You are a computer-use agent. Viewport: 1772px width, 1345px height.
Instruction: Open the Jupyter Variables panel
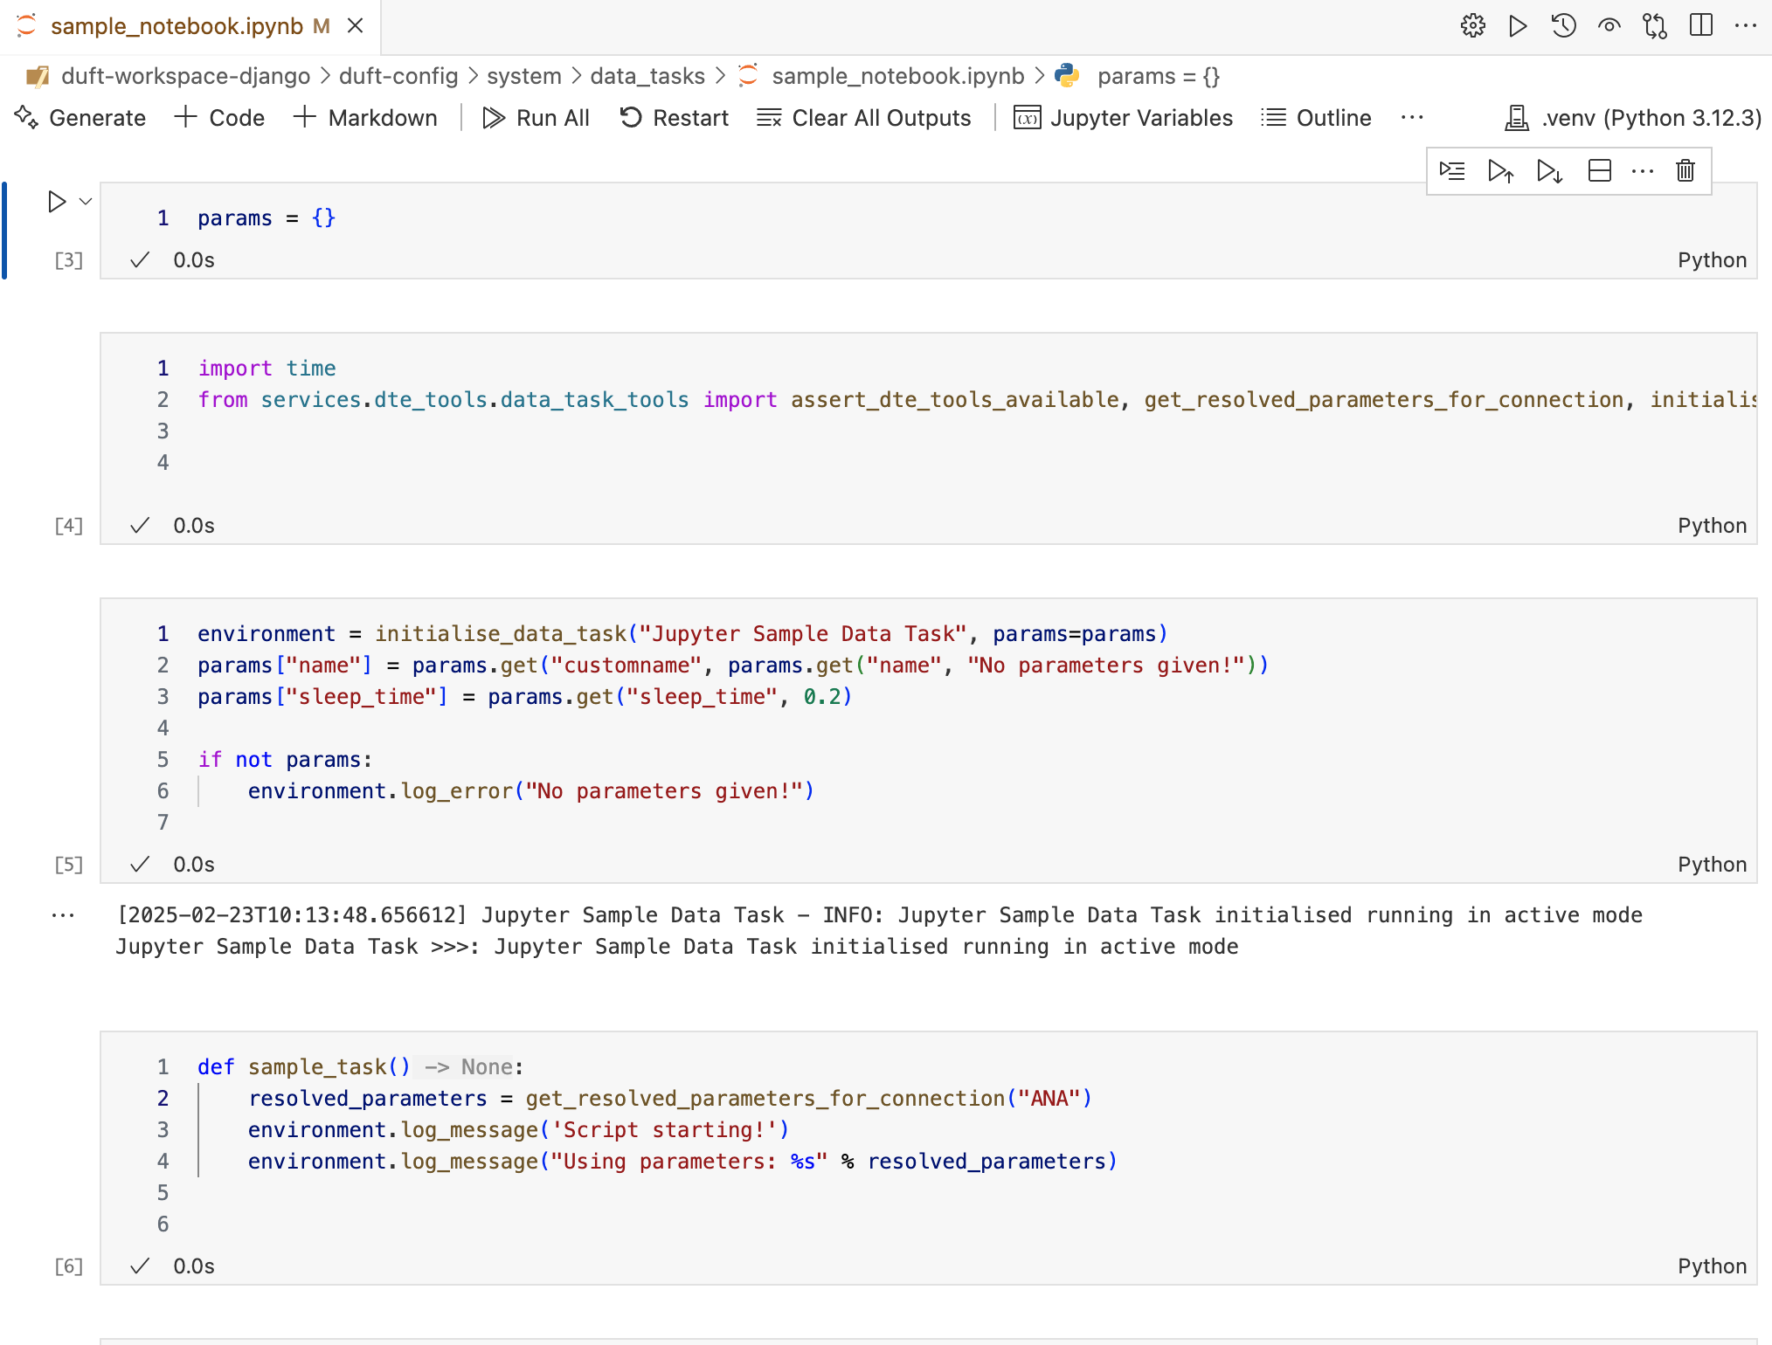click(1123, 117)
